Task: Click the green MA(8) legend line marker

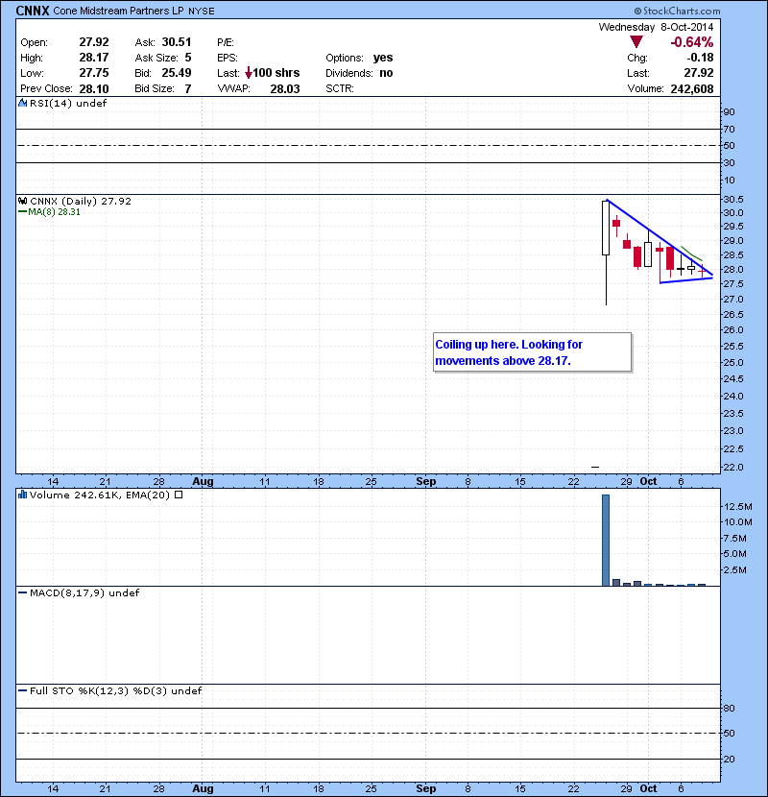Action: (x=22, y=212)
